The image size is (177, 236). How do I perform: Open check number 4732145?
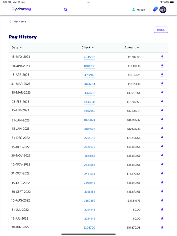90,75
